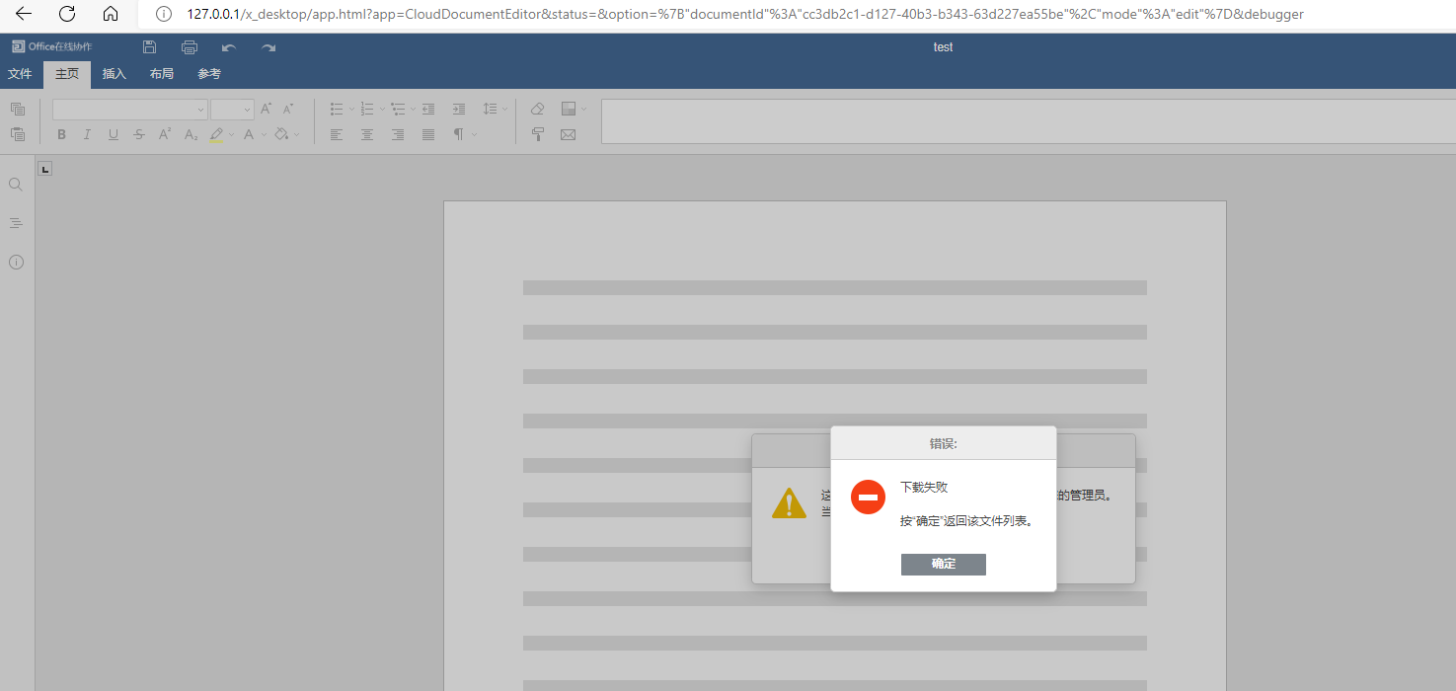Image resolution: width=1456 pixels, height=691 pixels.
Task: Expand bullet list styles arrow
Action: (351, 110)
